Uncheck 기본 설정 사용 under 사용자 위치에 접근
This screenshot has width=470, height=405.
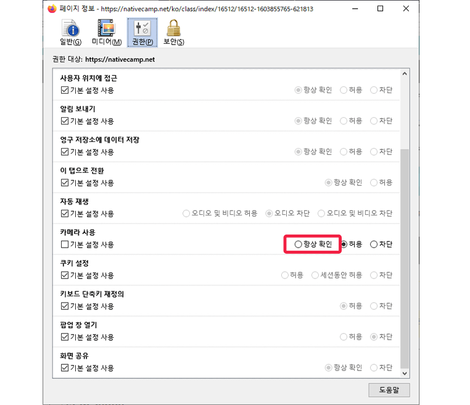(64, 90)
